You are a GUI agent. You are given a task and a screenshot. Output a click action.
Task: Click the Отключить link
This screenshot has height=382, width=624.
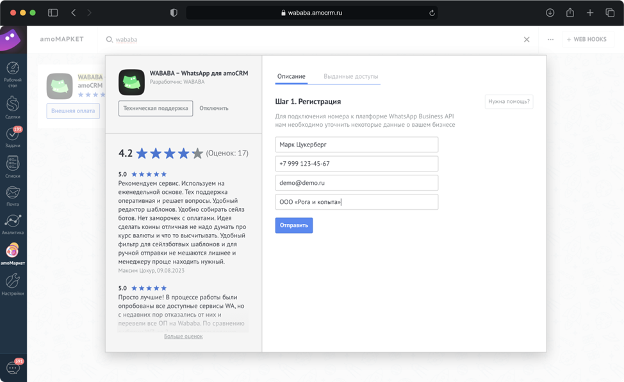tap(214, 108)
